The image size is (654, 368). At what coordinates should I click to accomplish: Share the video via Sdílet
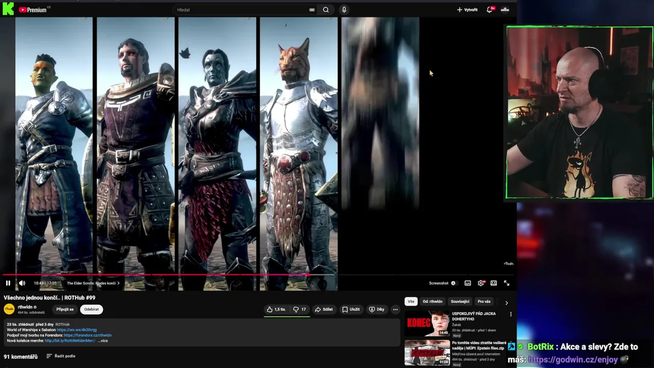[x=324, y=309]
